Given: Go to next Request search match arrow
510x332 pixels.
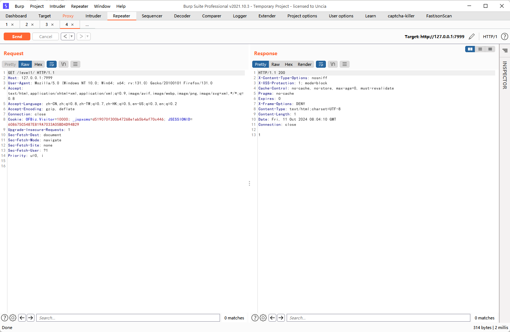Looking at the screenshot, I should click(30, 318).
